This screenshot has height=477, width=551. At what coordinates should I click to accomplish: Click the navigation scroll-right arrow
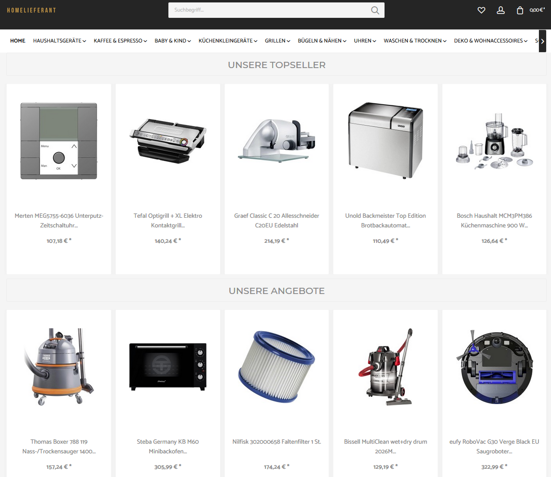pos(543,41)
